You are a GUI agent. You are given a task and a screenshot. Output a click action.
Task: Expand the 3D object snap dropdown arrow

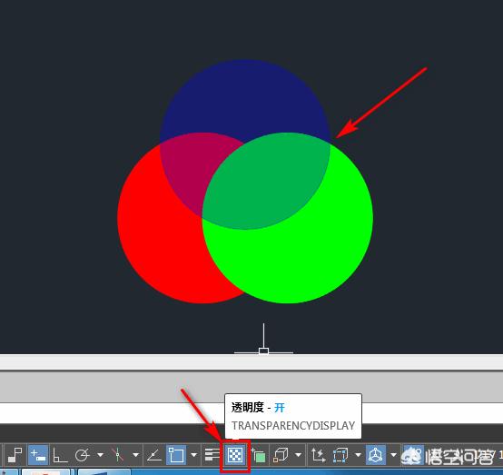[x=299, y=455]
